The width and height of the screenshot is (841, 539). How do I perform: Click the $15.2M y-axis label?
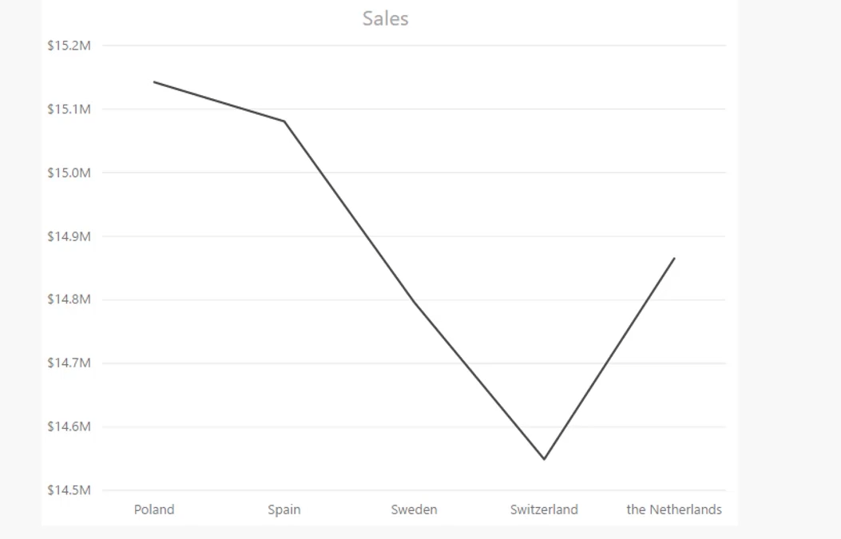click(x=69, y=46)
